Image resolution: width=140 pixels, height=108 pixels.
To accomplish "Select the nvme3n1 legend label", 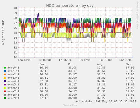I will click(x=13, y=78).
